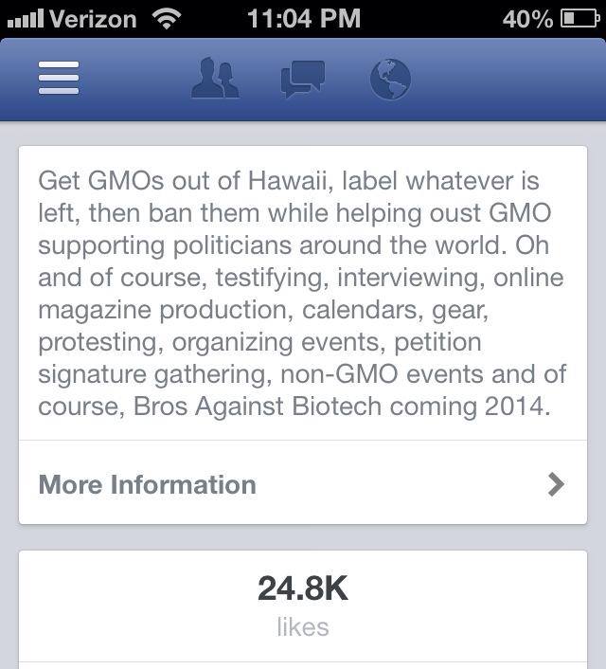The width and height of the screenshot is (606, 669).
Task: Tap gray gap between description and likes cards
Action: point(303,537)
